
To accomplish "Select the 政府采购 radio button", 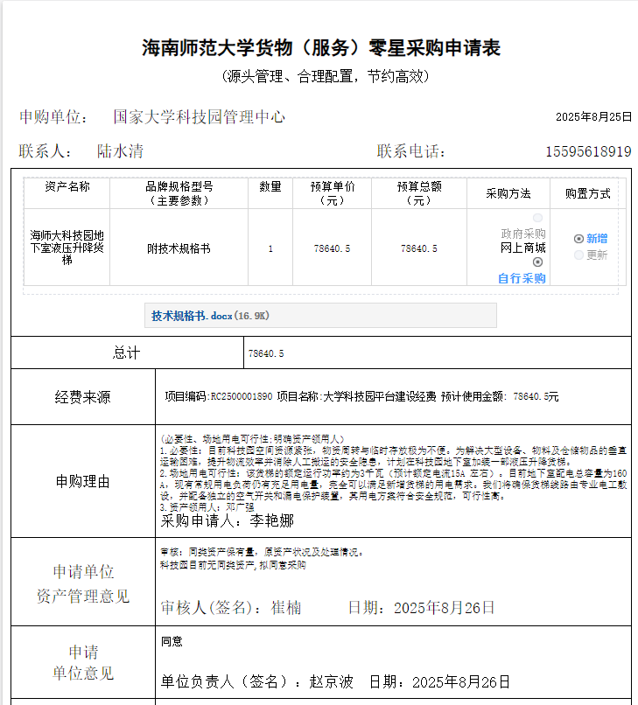I will click(x=537, y=219).
